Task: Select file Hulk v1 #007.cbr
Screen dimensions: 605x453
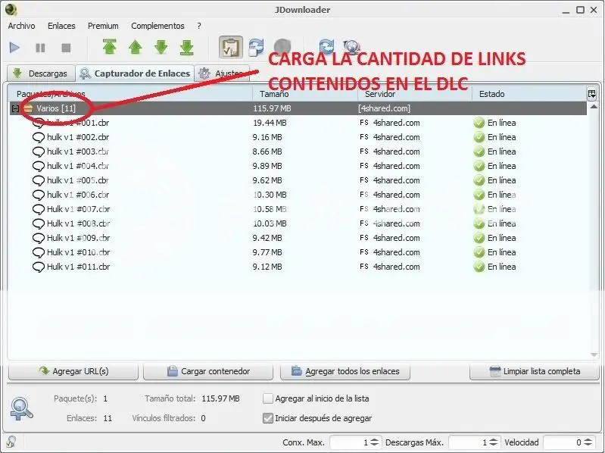Action: click(x=78, y=209)
